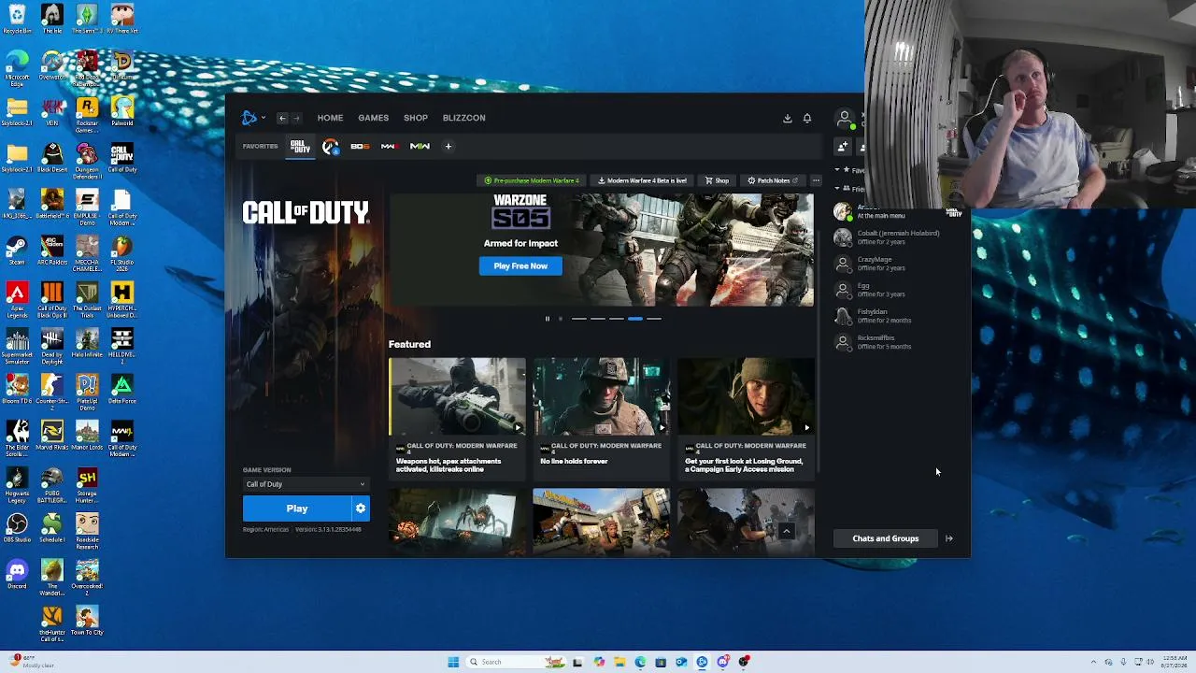1196x673 pixels.
Task: Open the HOME tab
Action: [330, 118]
